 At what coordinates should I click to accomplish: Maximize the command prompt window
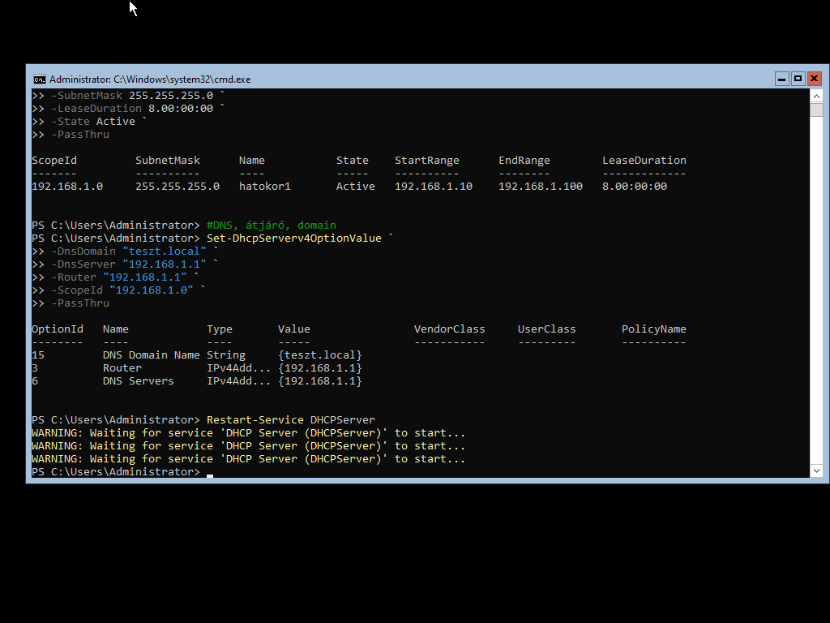(x=798, y=79)
